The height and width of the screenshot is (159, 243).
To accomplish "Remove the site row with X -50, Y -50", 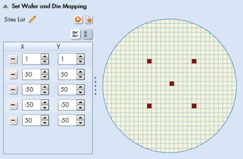I will pyautogui.click(x=13, y=105).
